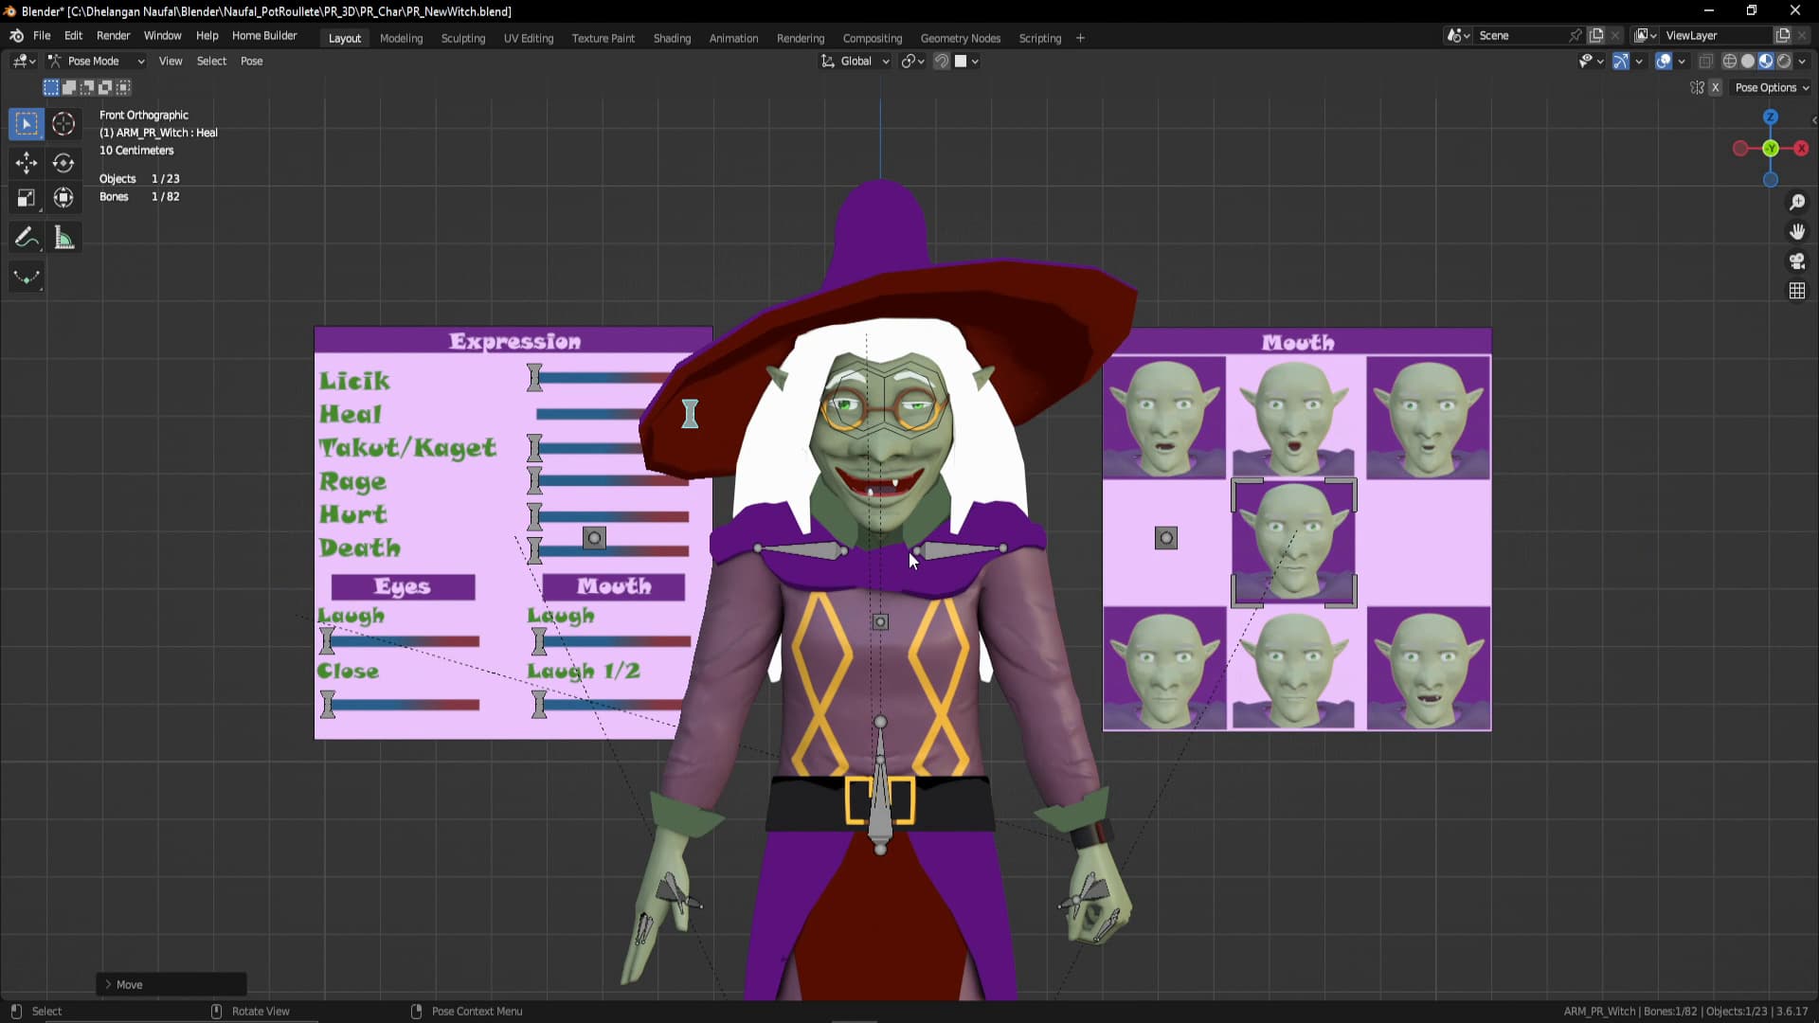Activate the Rotate tool

coord(63,163)
